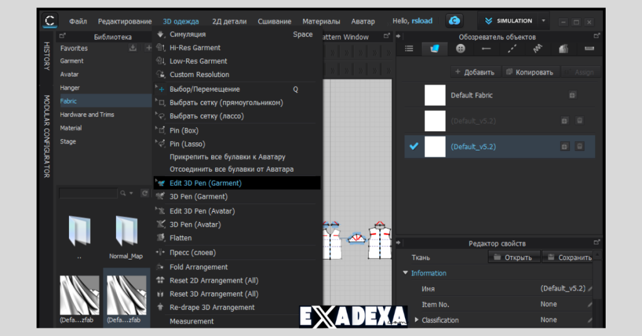Open the SIMULATION mode dropdown arrow

(x=544, y=21)
